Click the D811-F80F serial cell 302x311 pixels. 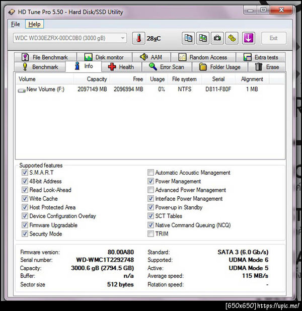pyautogui.click(x=218, y=89)
